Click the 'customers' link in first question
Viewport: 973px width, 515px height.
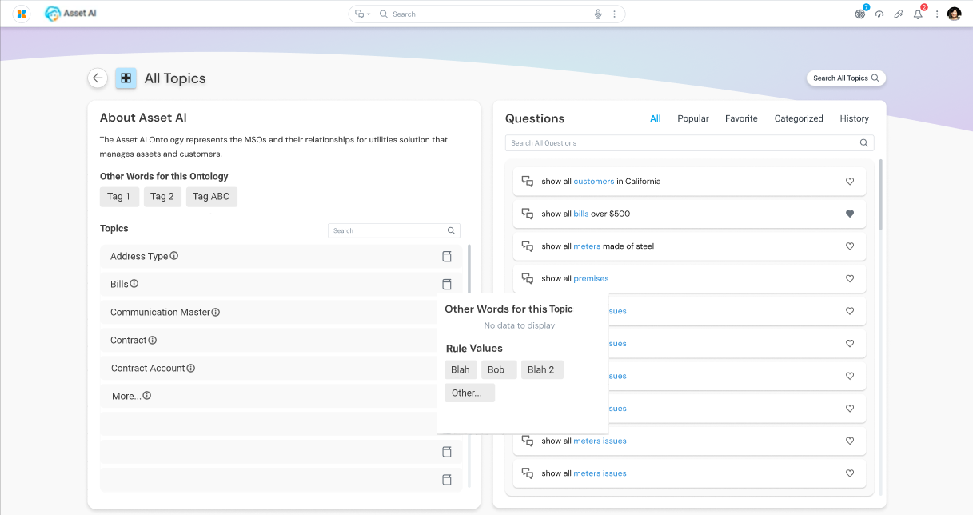[593, 182]
